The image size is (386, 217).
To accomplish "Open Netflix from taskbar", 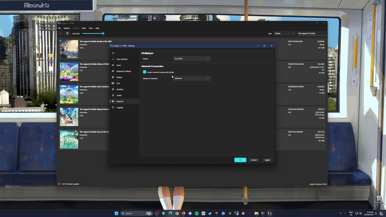I will pyautogui.click(x=250, y=213).
